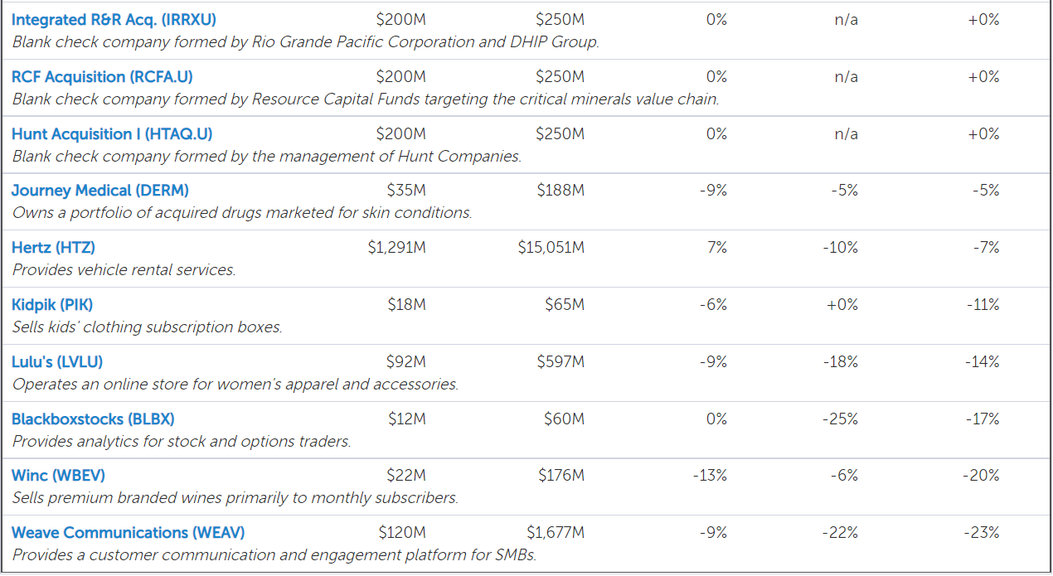Open the Blackboxstocks (BLBX) link
This screenshot has width=1053, height=576.
(x=93, y=419)
